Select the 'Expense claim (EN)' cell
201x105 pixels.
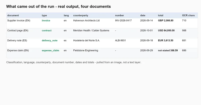coord(18,50)
